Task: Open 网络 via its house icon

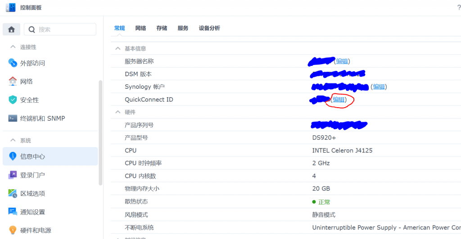Action: [13, 82]
